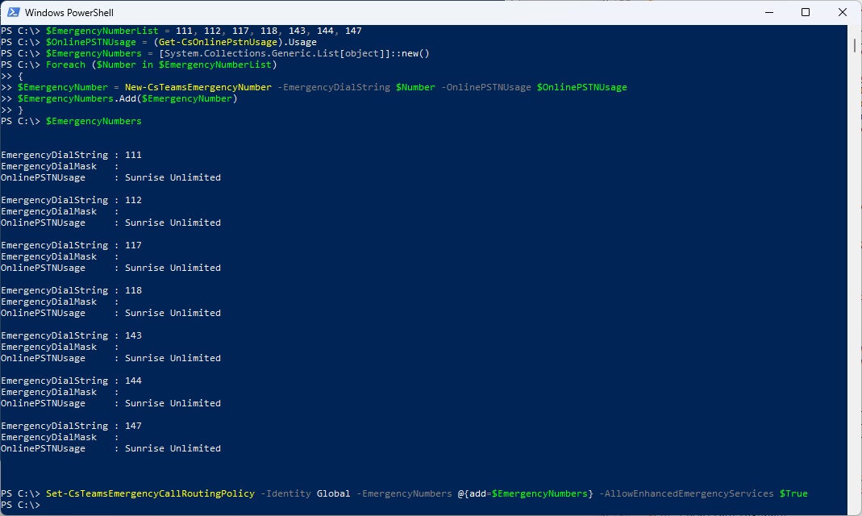The height and width of the screenshot is (516, 862).
Task: Click "(Get-CsOnlinePstnUsage).Usage" property accessor ".Usage"
Action: [300, 42]
